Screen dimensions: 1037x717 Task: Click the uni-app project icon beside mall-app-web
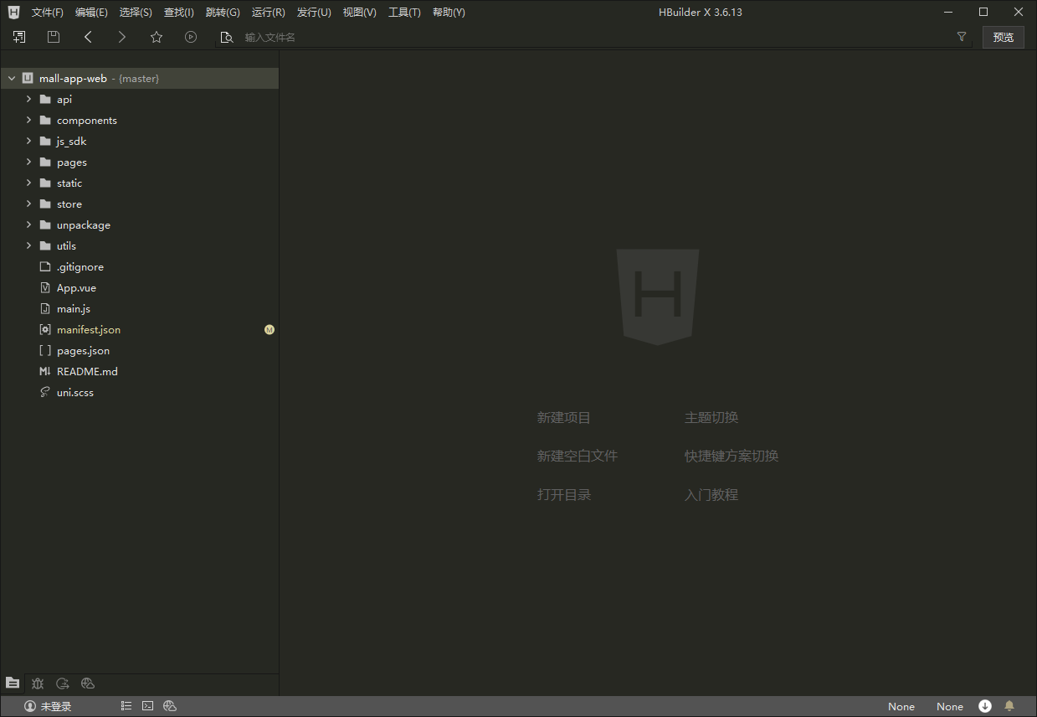click(28, 78)
